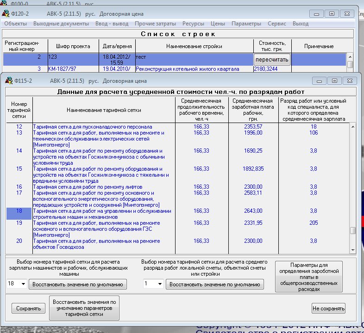Click the app icon in the Ф115-2 title bar
Screen dimensions: 364x333
[x=9, y=80]
